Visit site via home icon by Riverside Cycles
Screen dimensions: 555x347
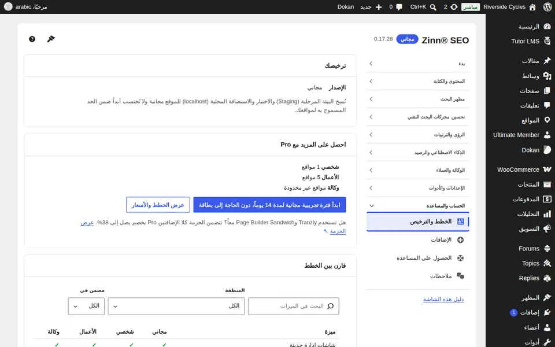tap(532, 7)
